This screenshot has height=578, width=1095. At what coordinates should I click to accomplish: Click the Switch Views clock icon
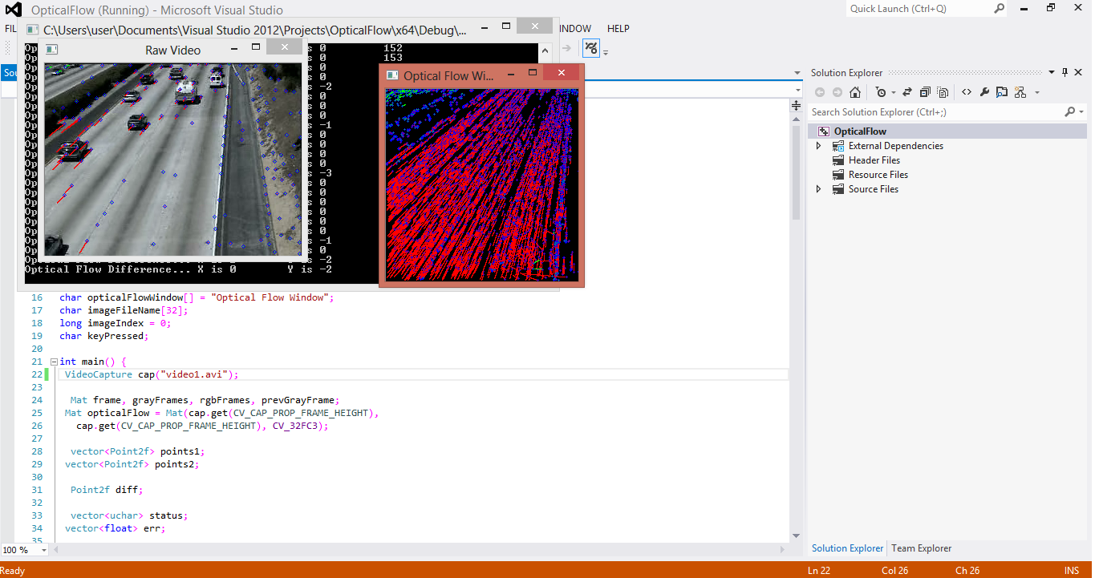pos(882,91)
